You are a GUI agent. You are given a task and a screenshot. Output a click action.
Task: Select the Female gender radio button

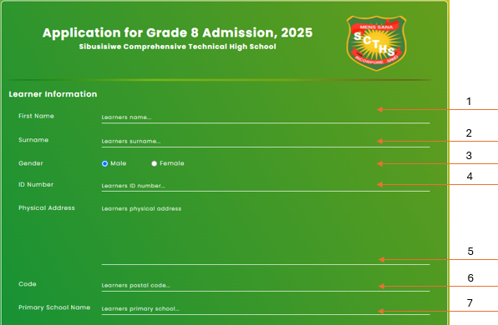pyautogui.click(x=154, y=163)
